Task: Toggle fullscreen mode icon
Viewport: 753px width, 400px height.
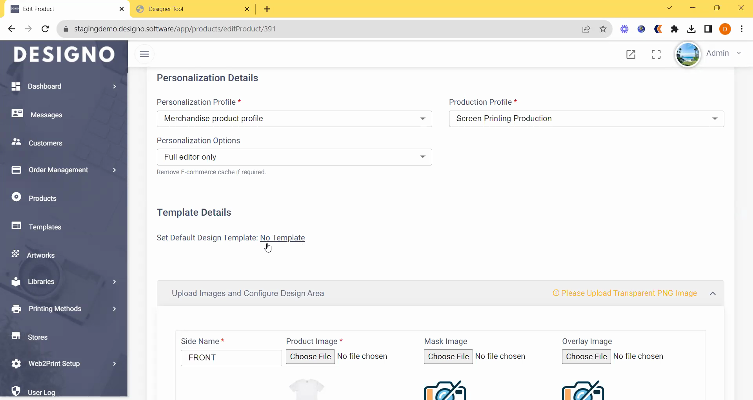Action: pos(656,54)
